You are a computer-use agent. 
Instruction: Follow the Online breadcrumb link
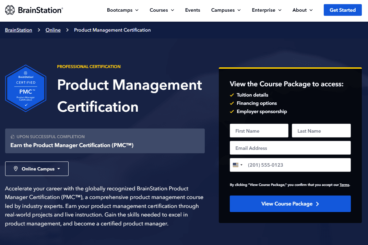[53, 30]
